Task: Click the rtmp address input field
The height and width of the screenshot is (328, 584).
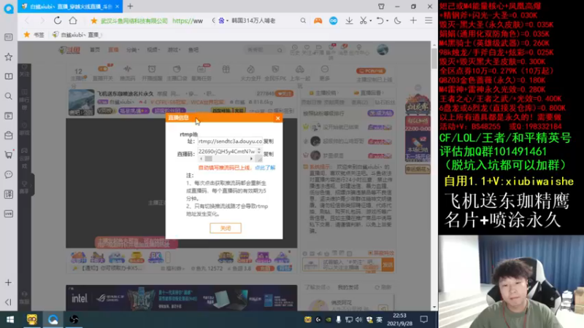Action: pyautogui.click(x=230, y=141)
